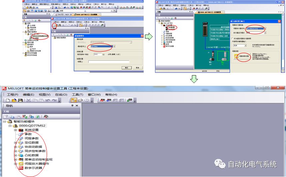The width and height of the screenshot is (286, 177).
Task: Open the 模块型号 QD77MS2 dropdown
Action: [114, 46]
